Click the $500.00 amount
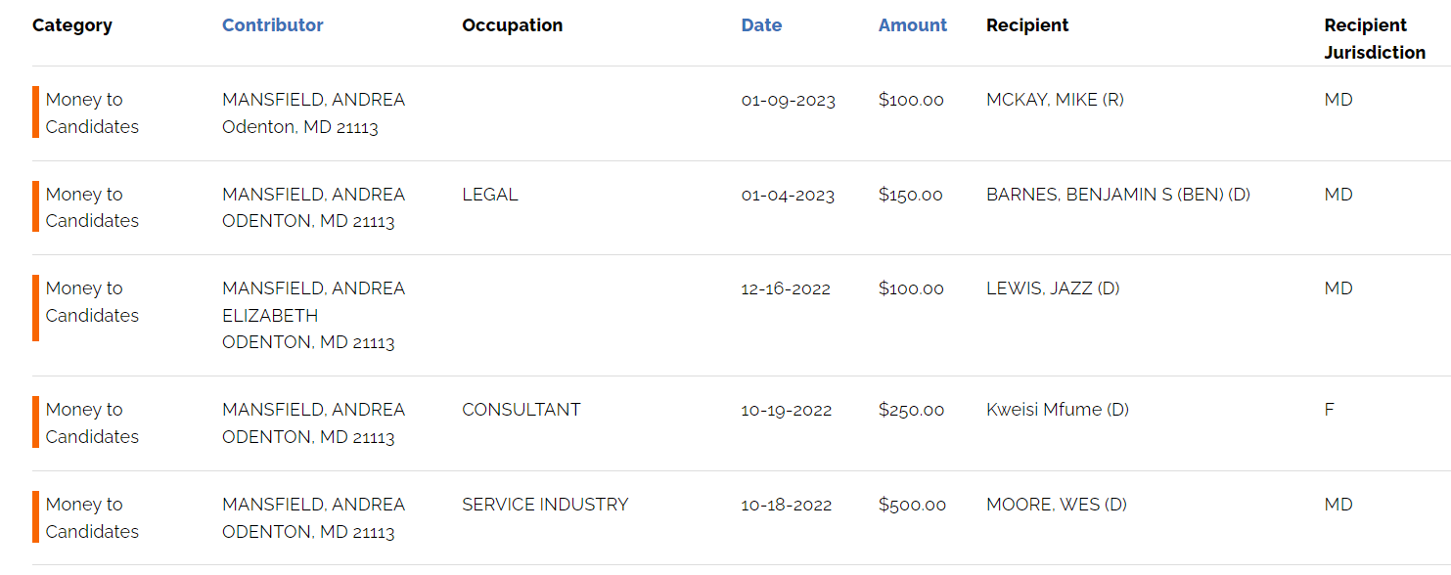The image size is (1451, 575). click(x=912, y=505)
